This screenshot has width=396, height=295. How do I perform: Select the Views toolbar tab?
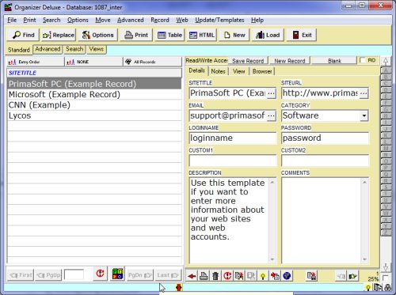pyautogui.click(x=97, y=49)
